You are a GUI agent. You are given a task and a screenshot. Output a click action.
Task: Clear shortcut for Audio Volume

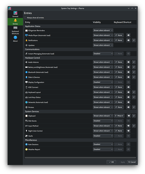point(128,62)
